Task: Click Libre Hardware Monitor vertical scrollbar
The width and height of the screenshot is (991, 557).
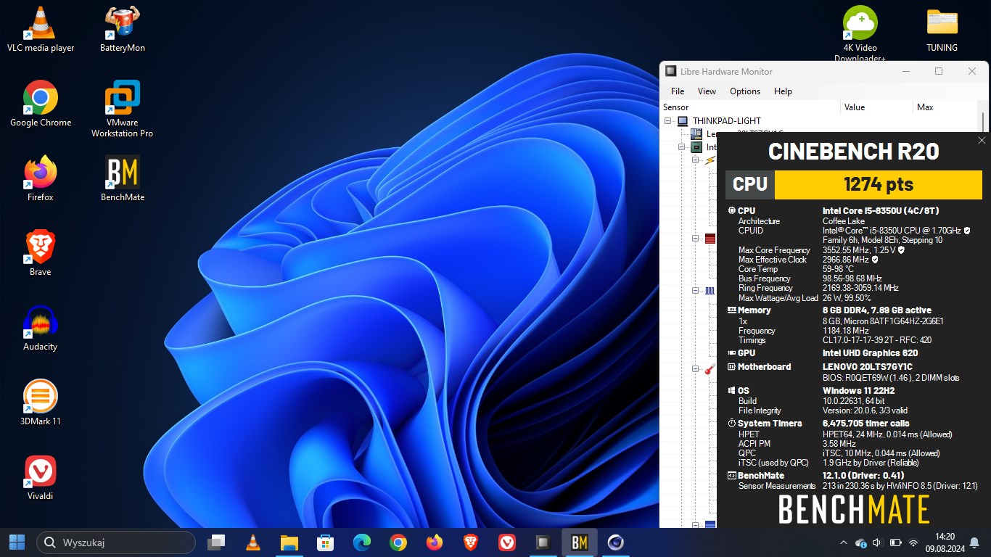Action: click(x=983, y=122)
